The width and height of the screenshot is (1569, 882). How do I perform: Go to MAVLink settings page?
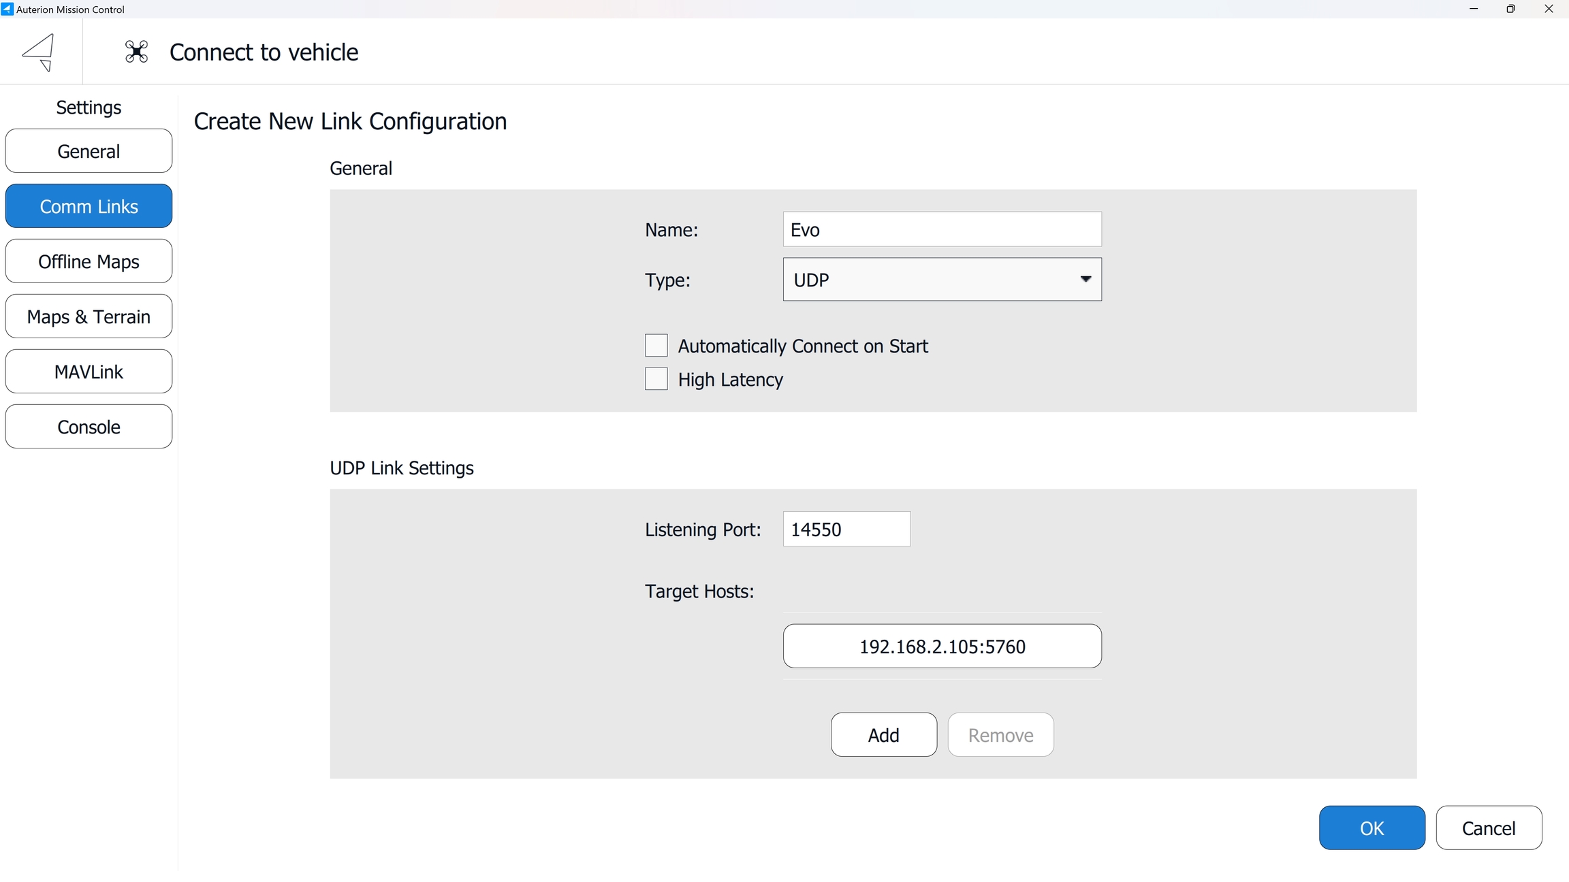[89, 372]
